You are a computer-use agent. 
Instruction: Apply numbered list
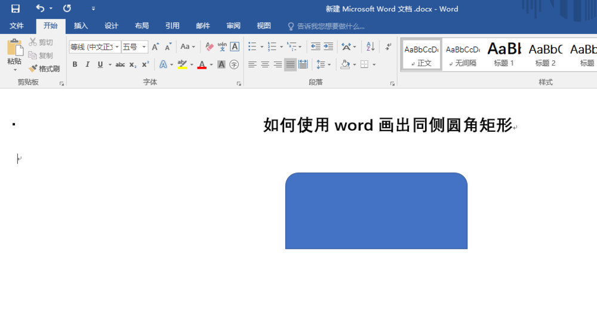tap(272, 47)
